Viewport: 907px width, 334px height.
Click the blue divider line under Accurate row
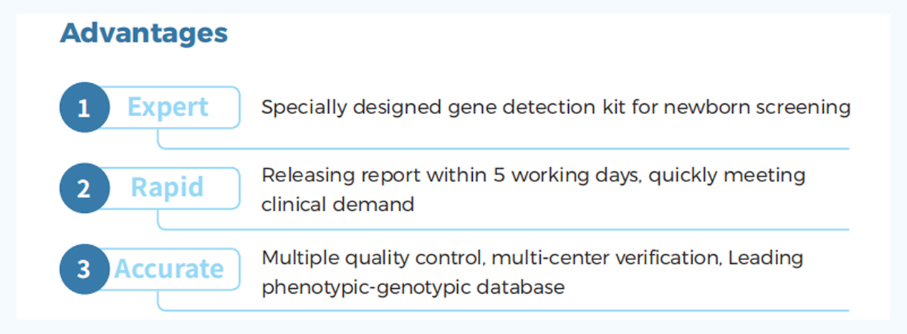click(x=502, y=310)
